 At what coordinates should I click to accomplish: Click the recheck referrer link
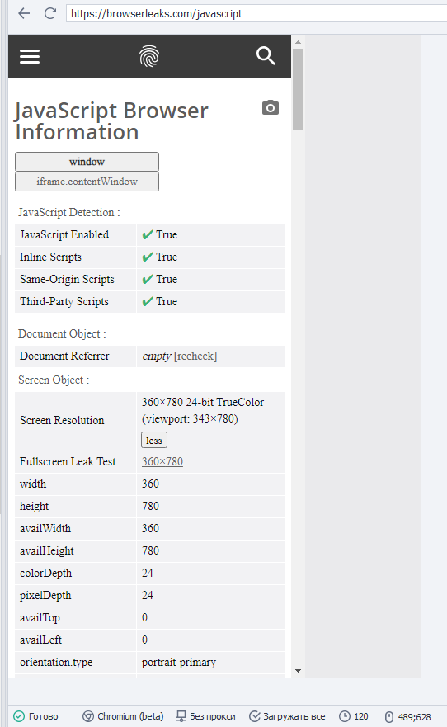point(195,356)
